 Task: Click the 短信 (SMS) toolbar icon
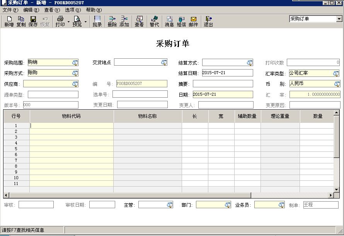(x=181, y=22)
